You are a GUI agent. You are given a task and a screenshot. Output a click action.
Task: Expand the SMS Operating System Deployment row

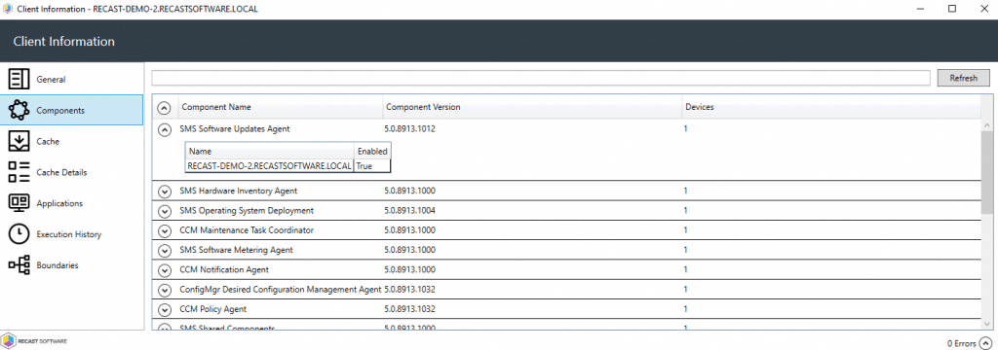point(164,211)
